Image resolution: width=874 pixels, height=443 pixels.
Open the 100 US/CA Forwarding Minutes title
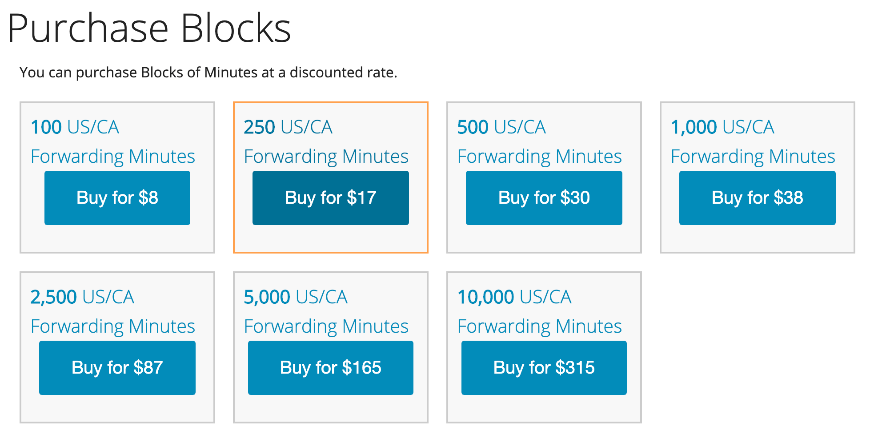click(112, 141)
